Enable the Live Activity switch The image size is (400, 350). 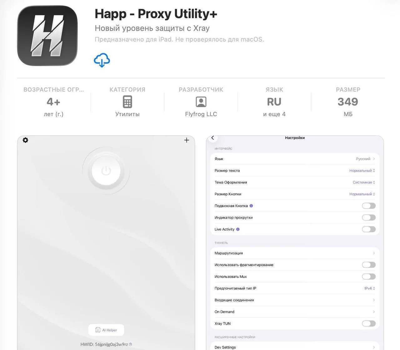(x=369, y=229)
